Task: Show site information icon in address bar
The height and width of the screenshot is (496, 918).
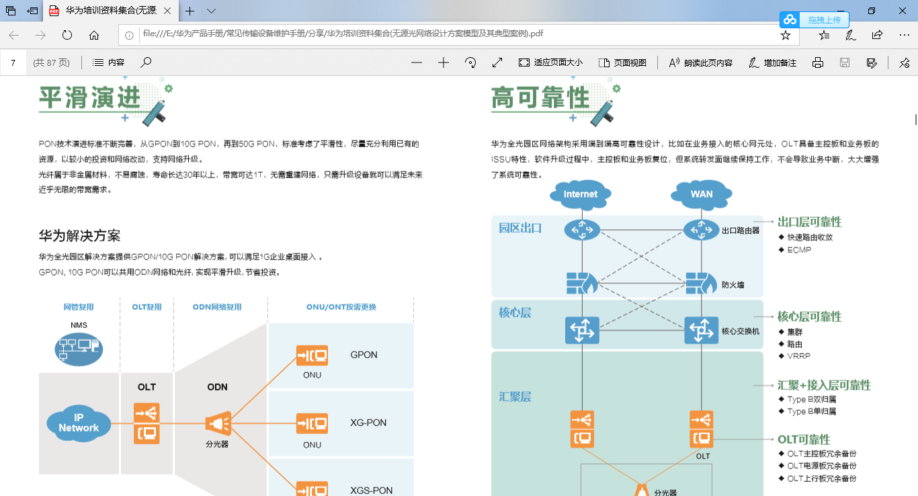Action: click(129, 35)
